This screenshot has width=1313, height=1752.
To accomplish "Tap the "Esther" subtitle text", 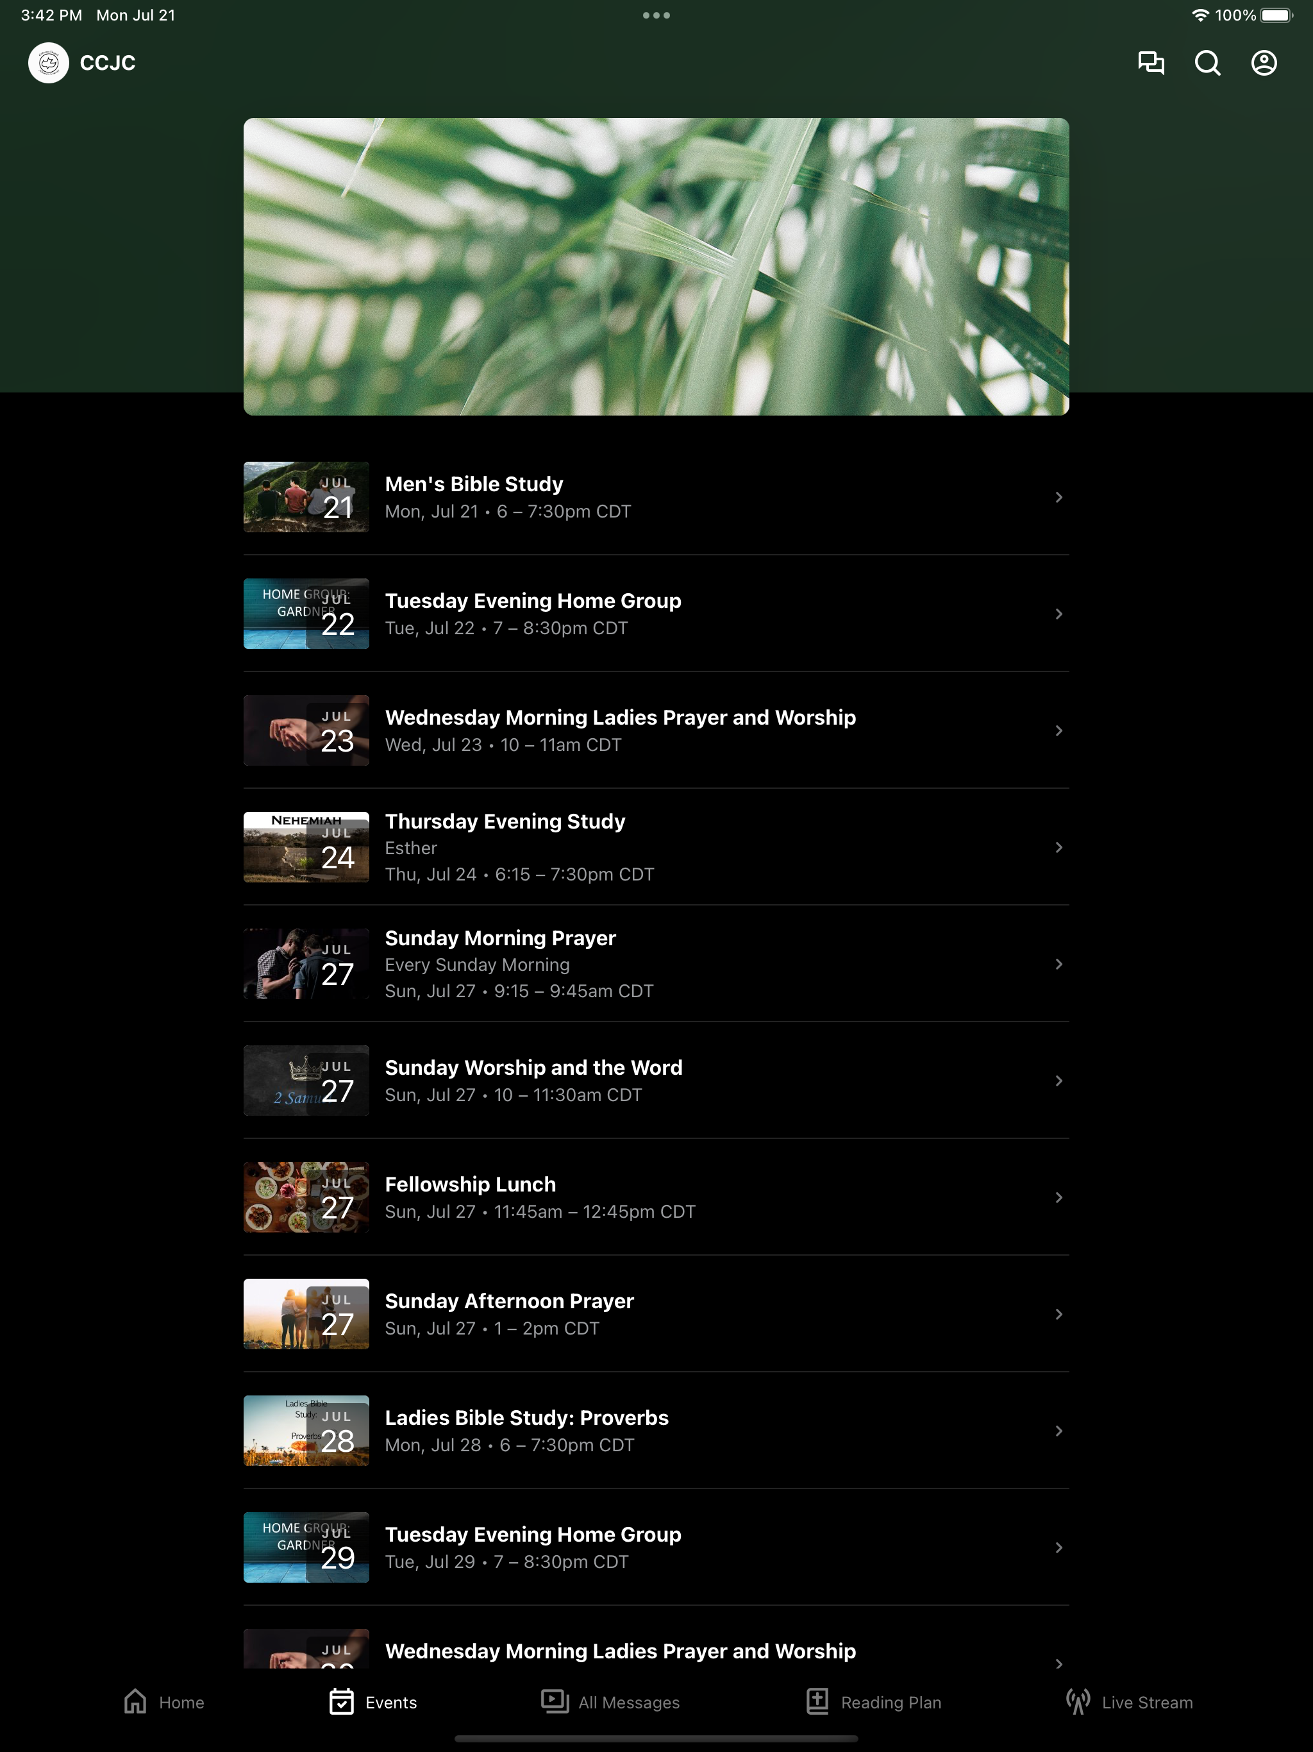I will 411,848.
